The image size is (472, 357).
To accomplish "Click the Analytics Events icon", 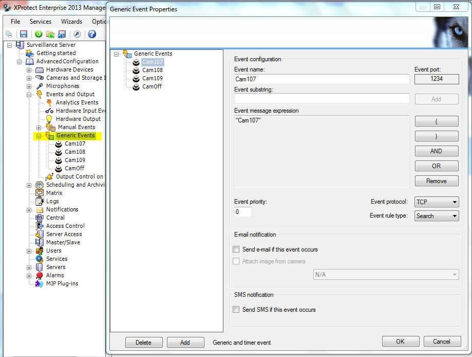I will pyautogui.click(x=49, y=102).
